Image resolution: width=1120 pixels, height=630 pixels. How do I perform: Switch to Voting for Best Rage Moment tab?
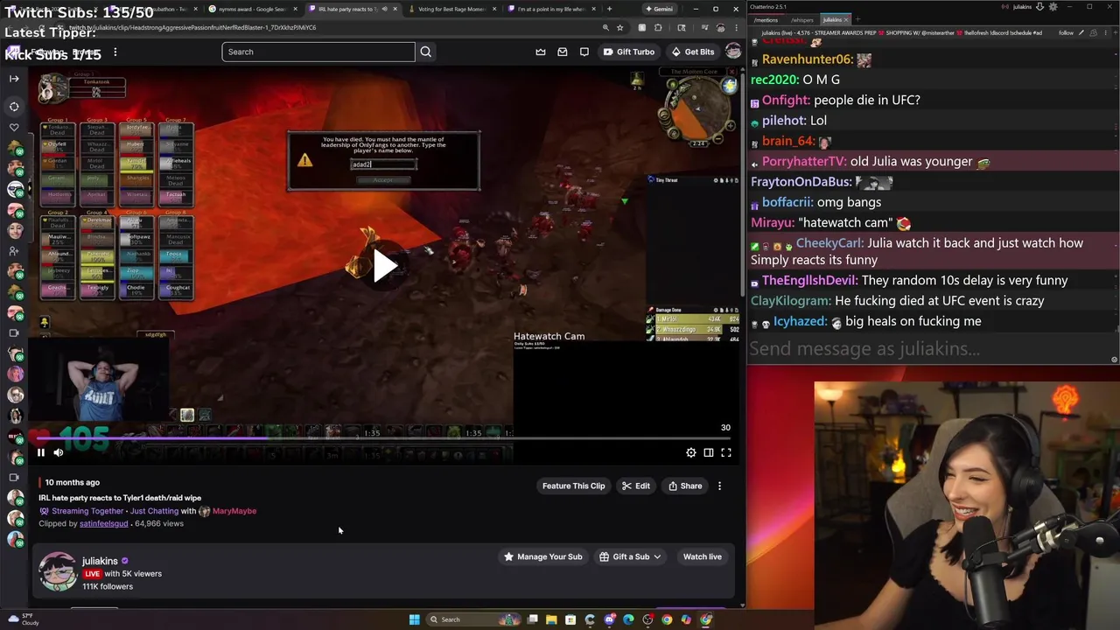[x=451, y=9]
